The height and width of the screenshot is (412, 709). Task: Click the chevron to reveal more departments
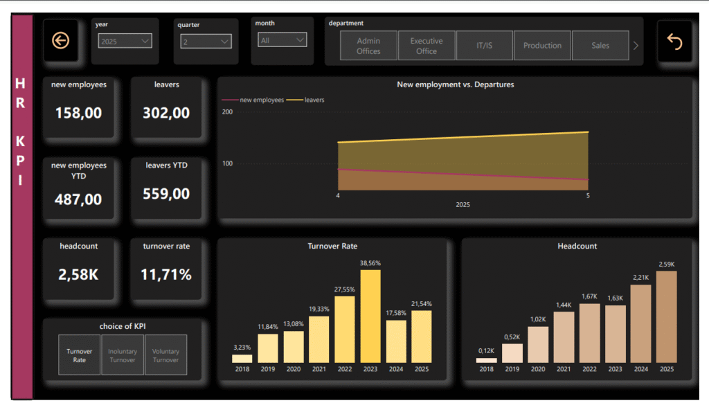coord(635,44)
